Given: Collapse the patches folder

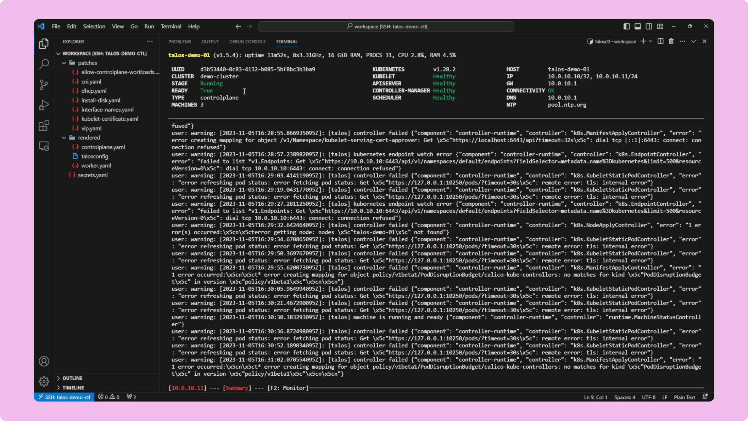Looking at the screenshot, I should 87,63.
